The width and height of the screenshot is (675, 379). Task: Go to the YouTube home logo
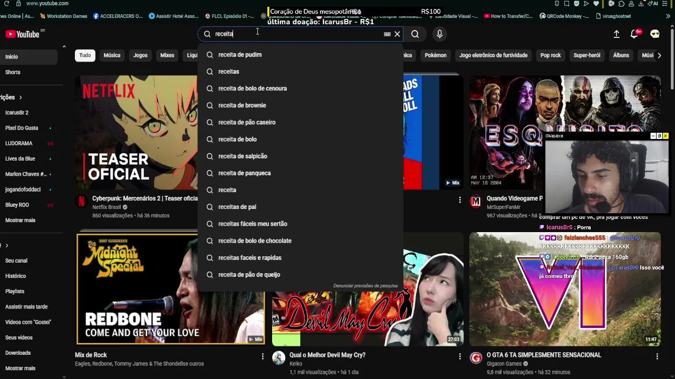[x=22, y=34]
